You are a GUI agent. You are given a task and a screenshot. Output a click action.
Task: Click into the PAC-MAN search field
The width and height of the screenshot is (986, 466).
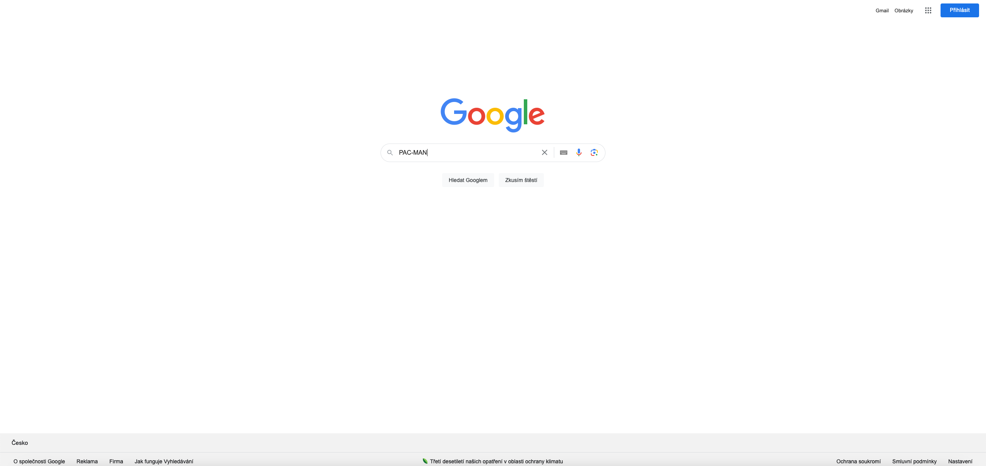(467, 152)
